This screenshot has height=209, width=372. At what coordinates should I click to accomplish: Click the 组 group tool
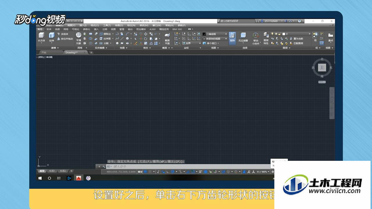point(315,37)
